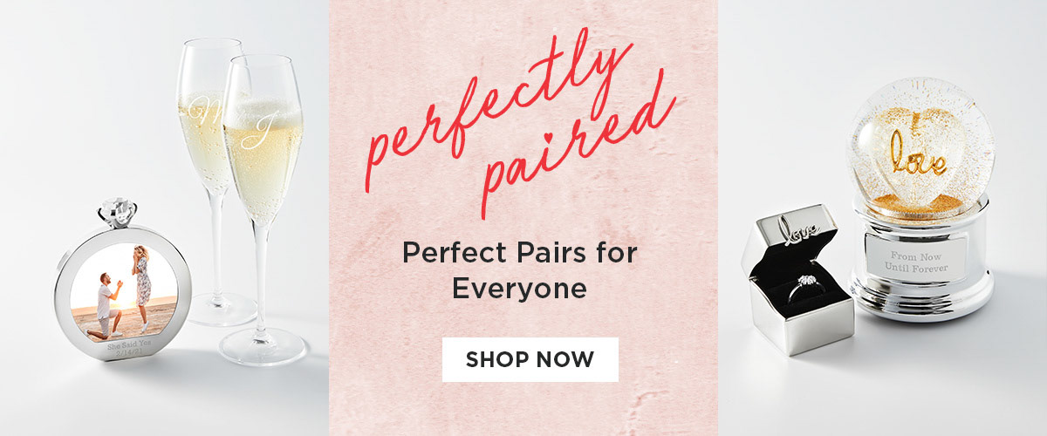The width and height of the screenshot is (1047, 436).
Task: Open the silver ring box product
Action: tap(798, 279)
